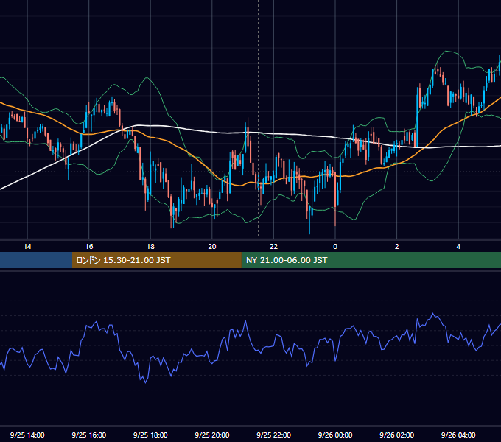The height and width of the screenshot is (442, 501).
Task: Click the 9/26 02:00 time label
Action: point(397,435)
